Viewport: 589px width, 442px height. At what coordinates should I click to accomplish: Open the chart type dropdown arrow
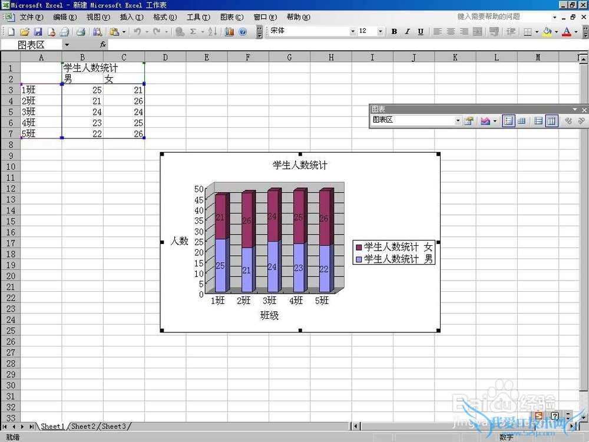coord(495,121)
